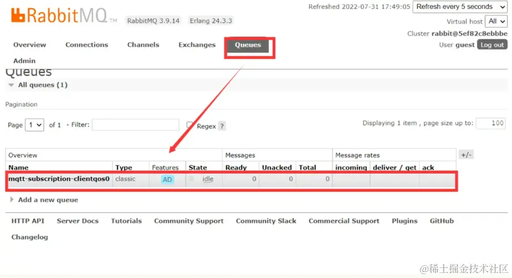The width and height of the screenshot is (512, 278).
Task: Sort by the Unacked column header
Action: (x=277, y=167)
